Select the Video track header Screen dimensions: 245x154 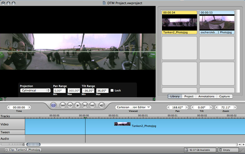13,124
